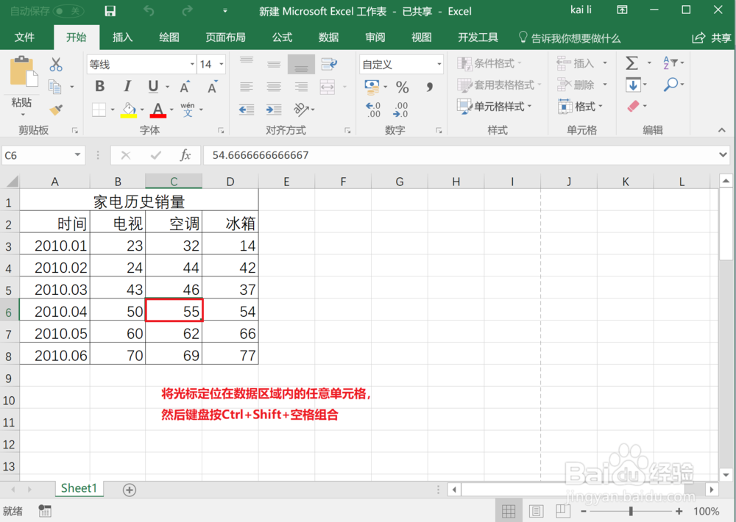Toggle italic formatting with the I icon

coord(127,86)
